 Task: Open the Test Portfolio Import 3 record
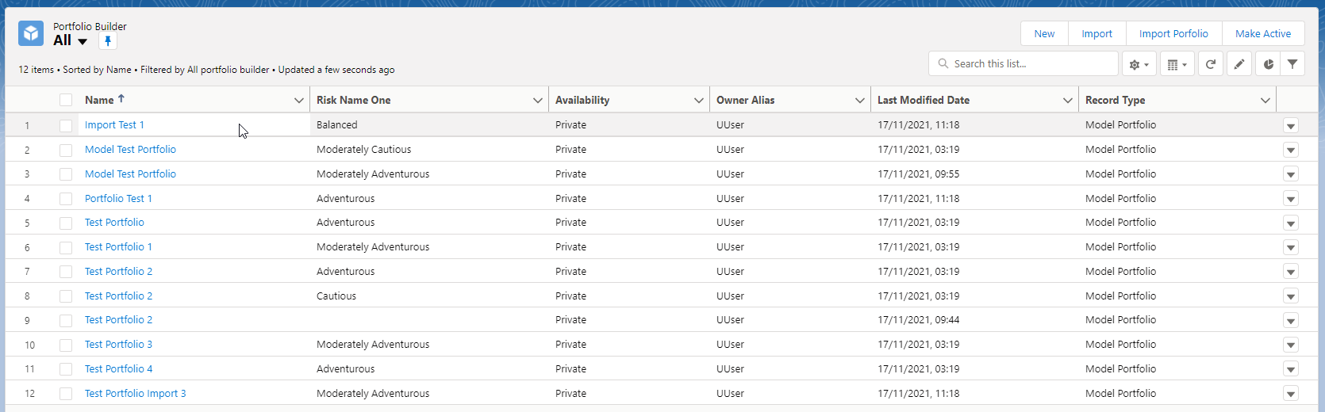point(136,394)
